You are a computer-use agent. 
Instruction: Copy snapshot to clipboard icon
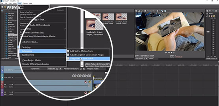(x=162, y=11)
